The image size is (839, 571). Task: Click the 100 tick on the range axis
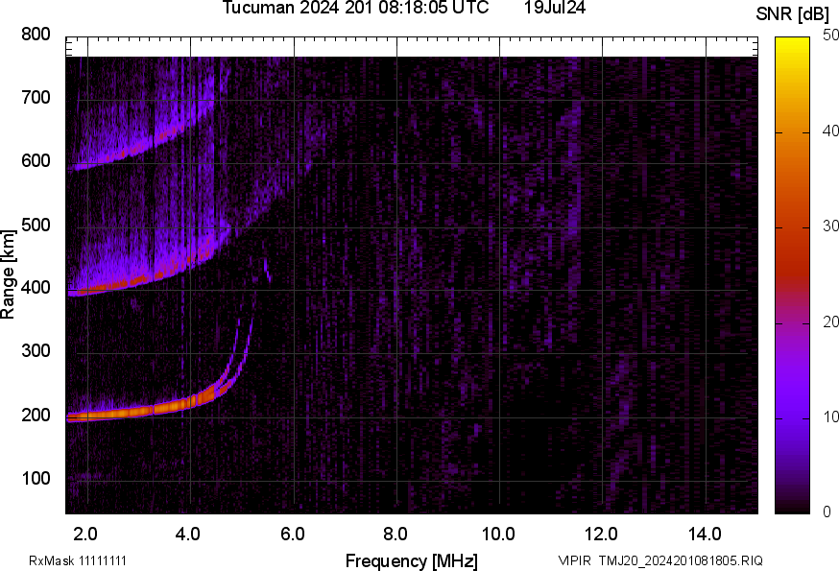(36, 480)
